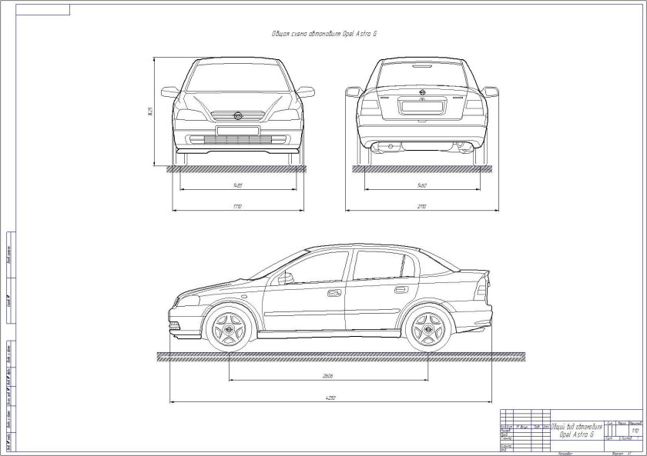The image size is (647, 456).
Task: Select the front wheel in the side view
Action: click(x=230, y=331)
